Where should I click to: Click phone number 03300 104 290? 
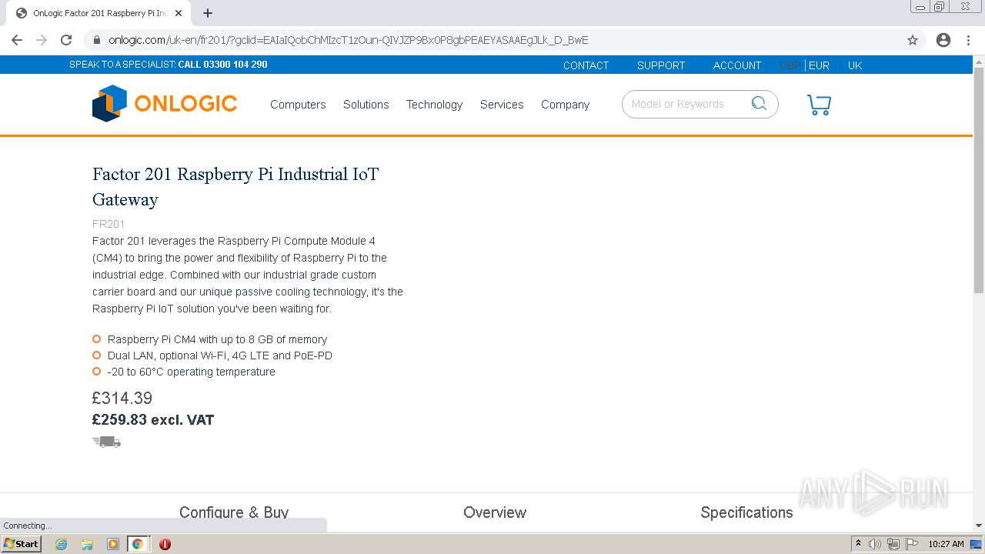pos(235,65)
